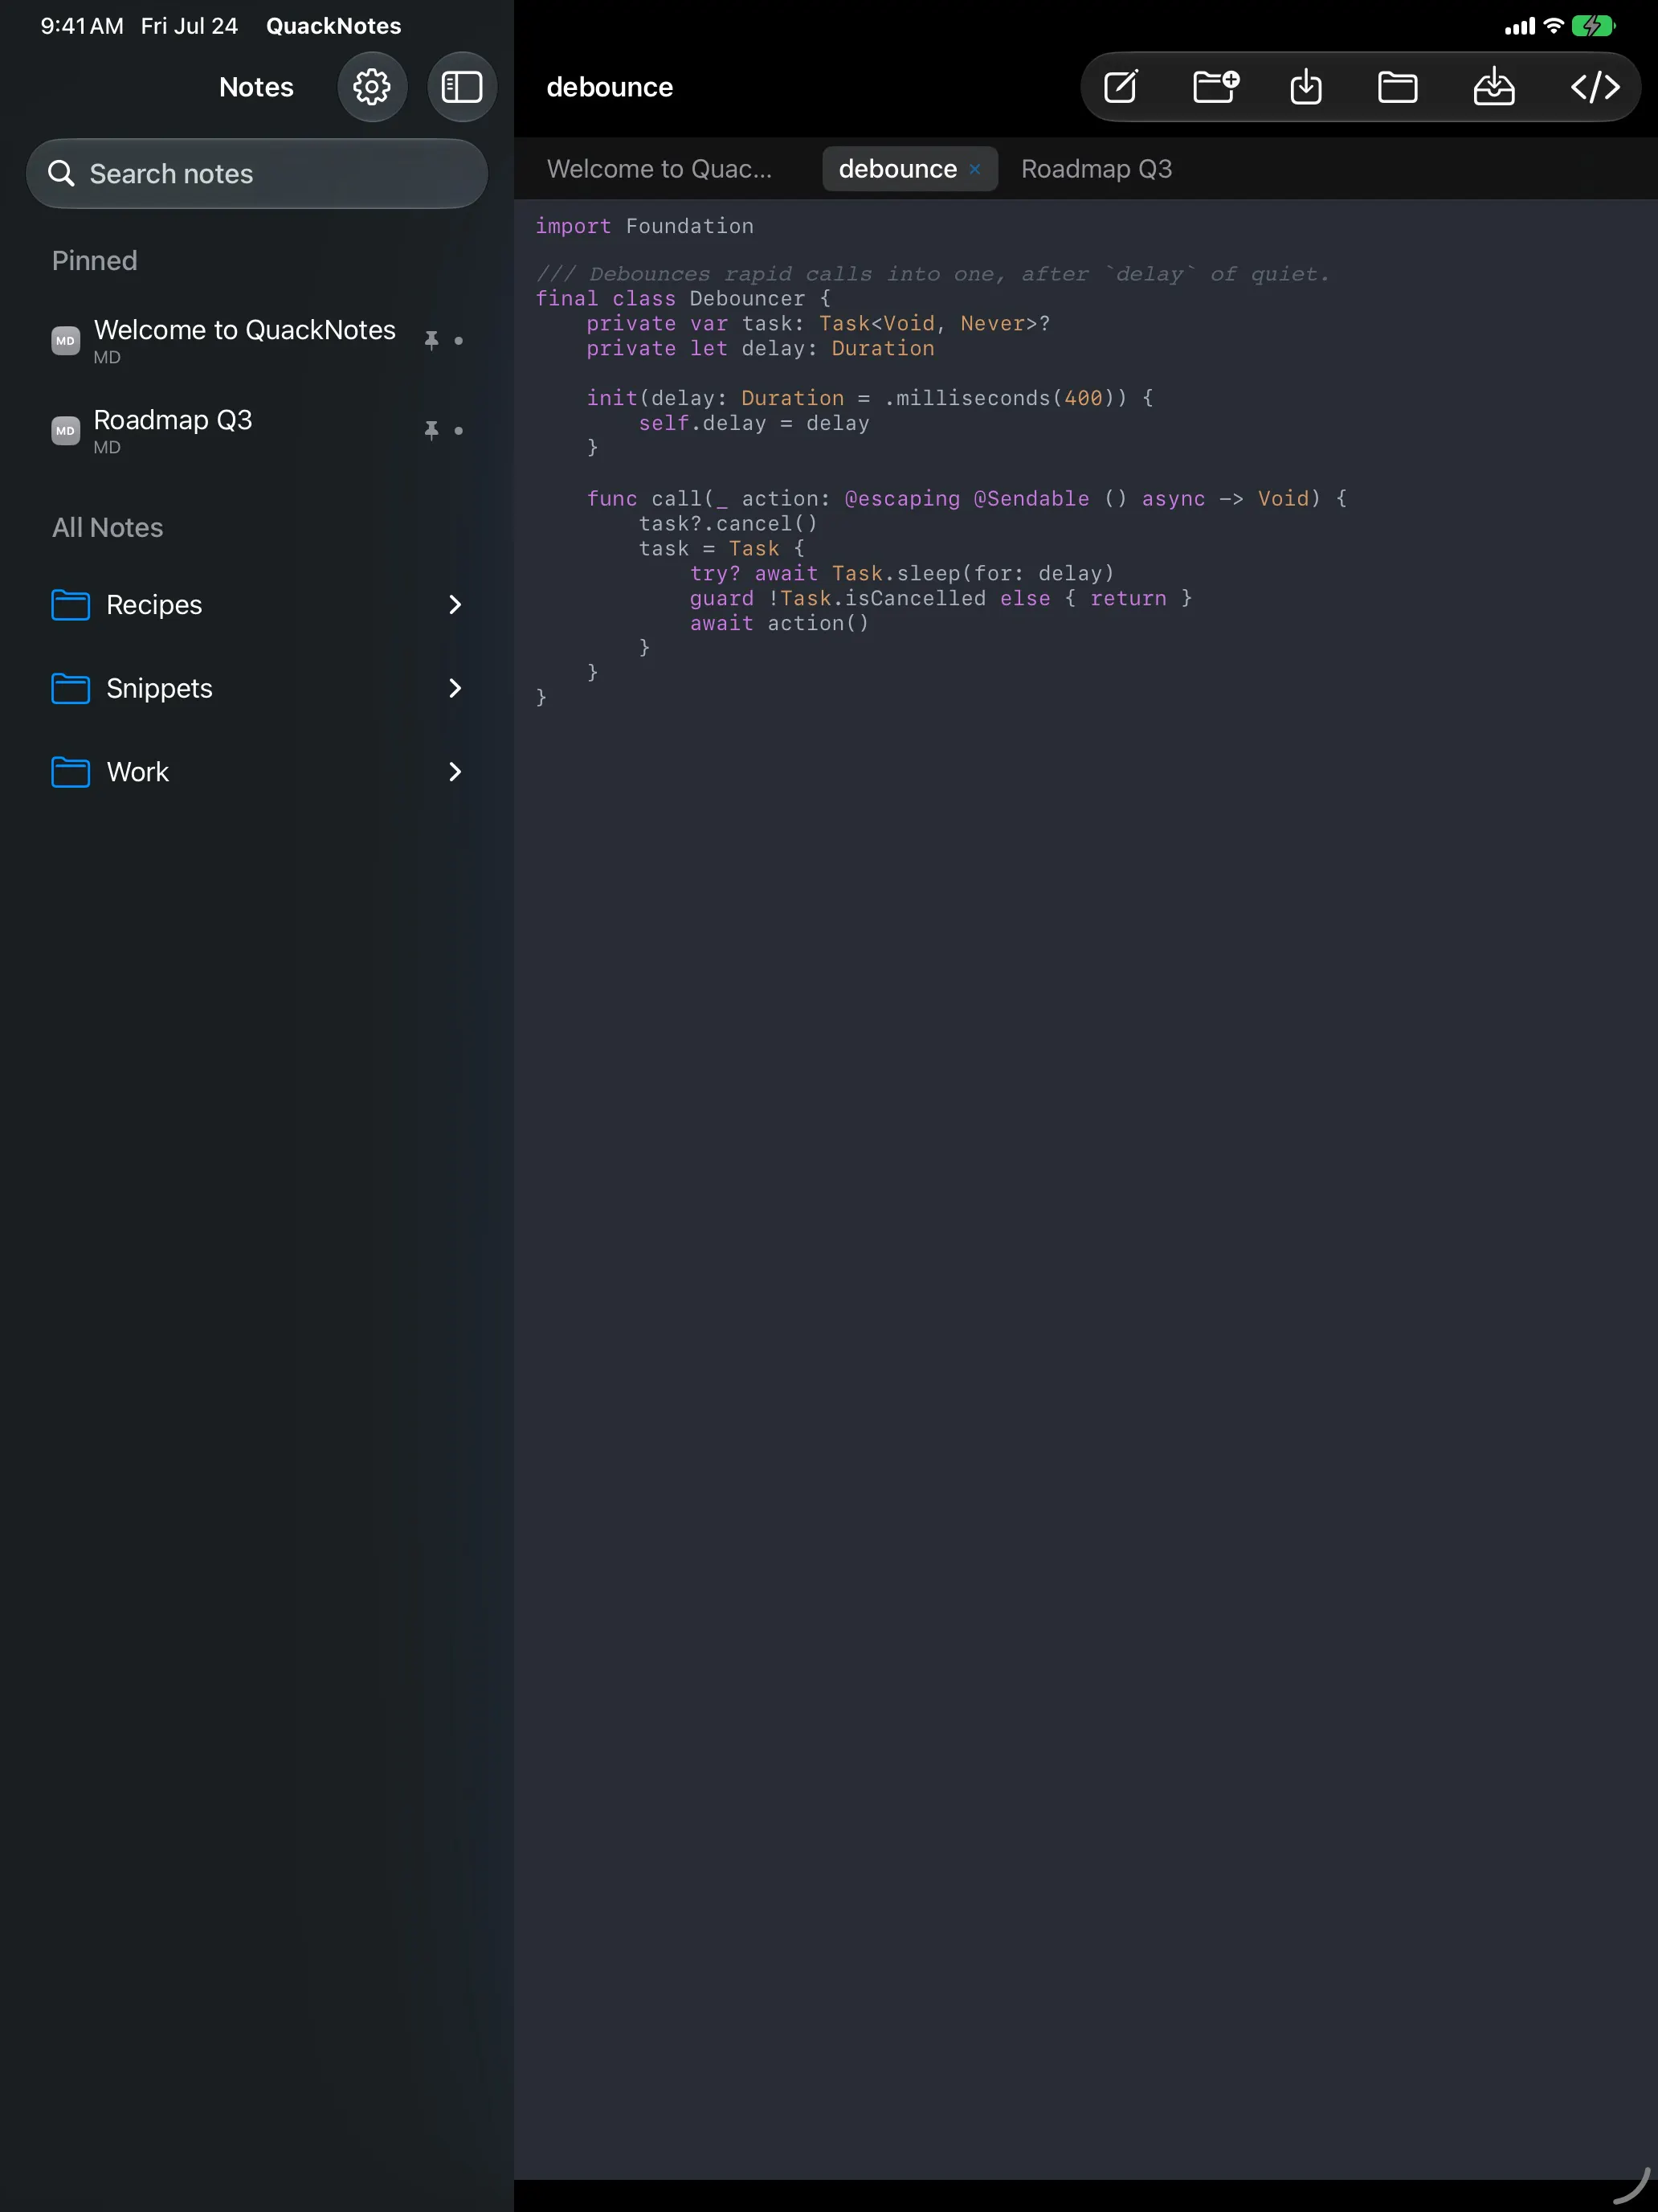
Task: Focus the Search notes field
Action: pos(257,173)
